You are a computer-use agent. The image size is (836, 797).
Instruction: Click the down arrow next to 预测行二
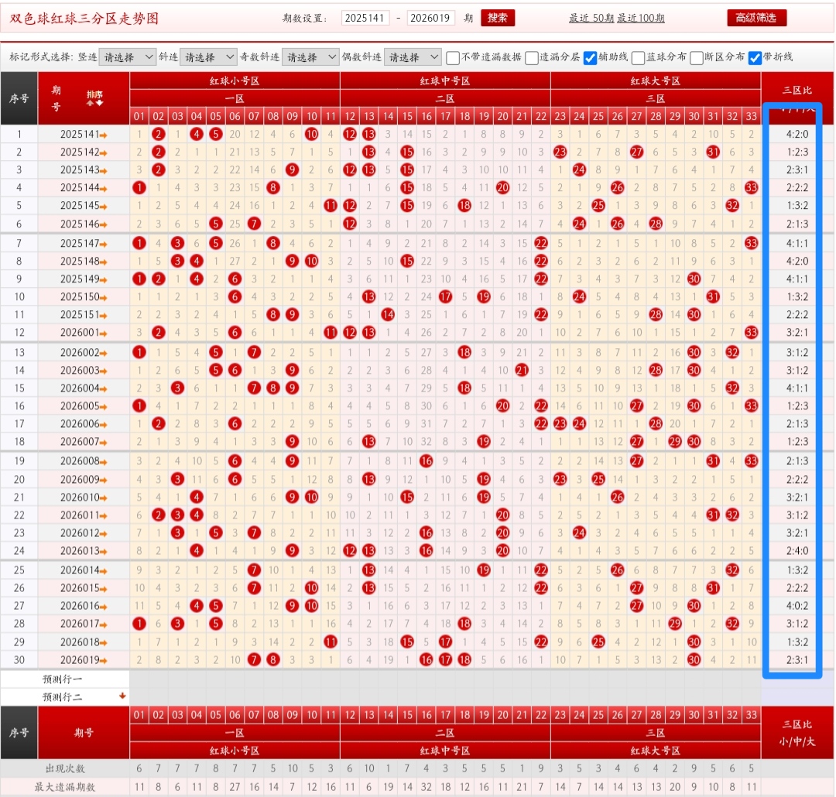point(122,696)
